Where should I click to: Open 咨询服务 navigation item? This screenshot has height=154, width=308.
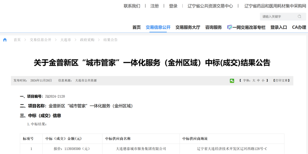(213, 27)
